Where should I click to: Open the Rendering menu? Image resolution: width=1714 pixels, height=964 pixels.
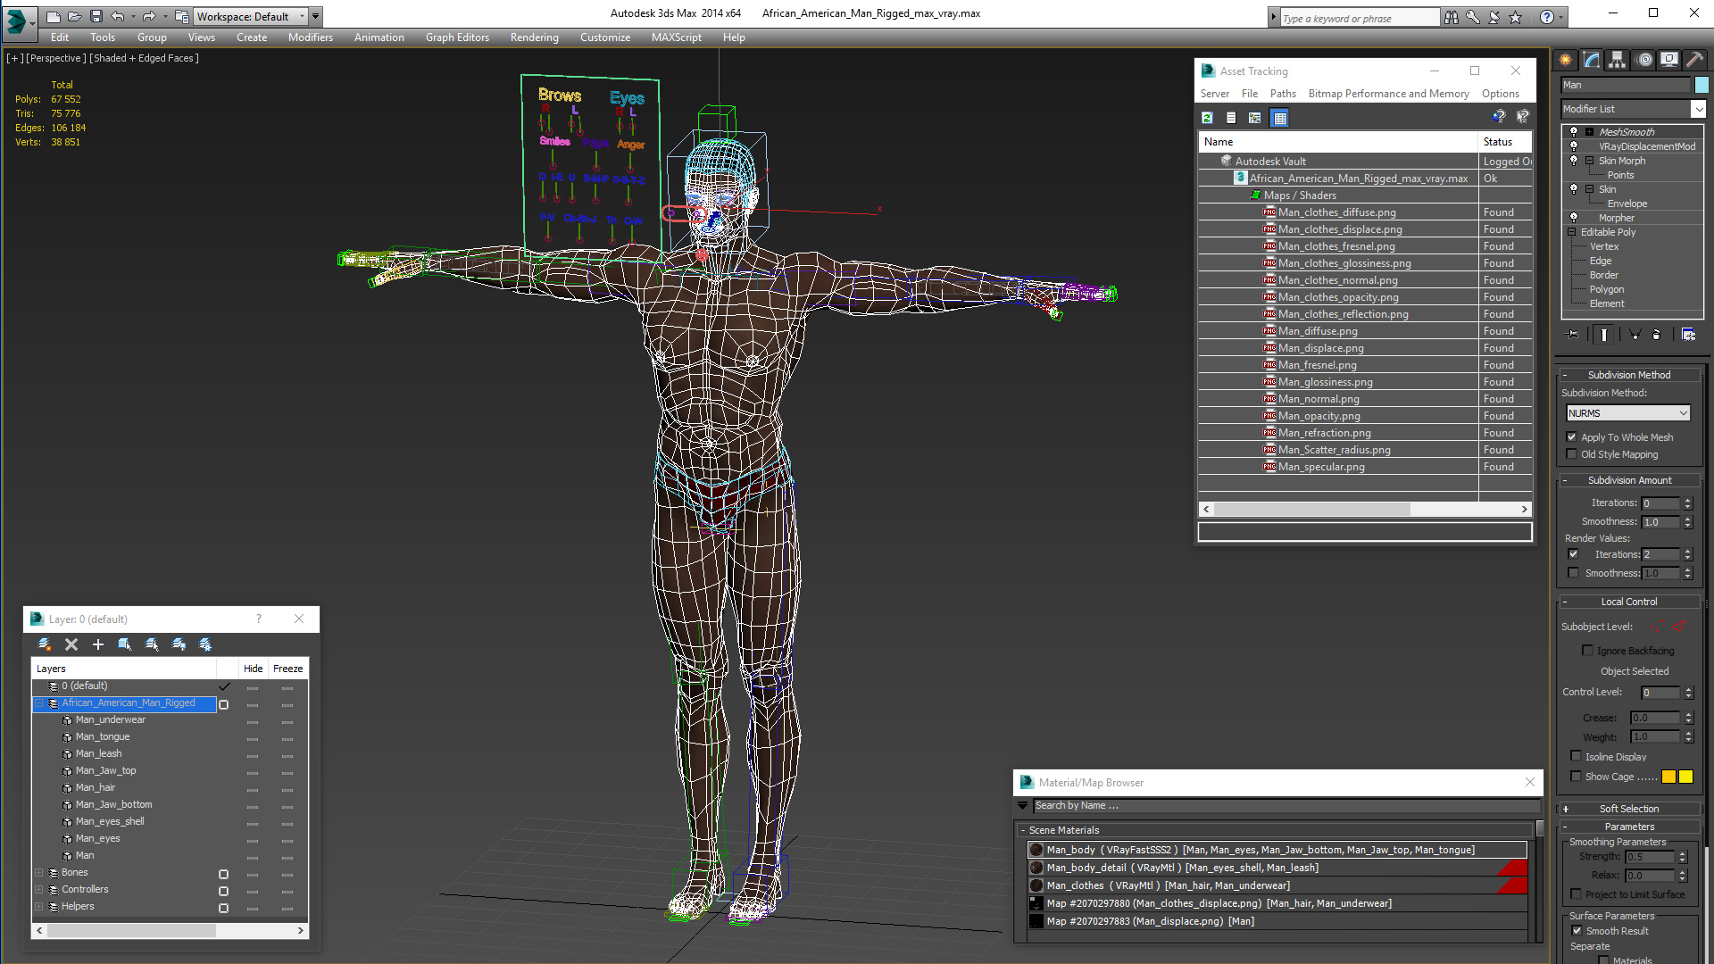tap(534, 37)
